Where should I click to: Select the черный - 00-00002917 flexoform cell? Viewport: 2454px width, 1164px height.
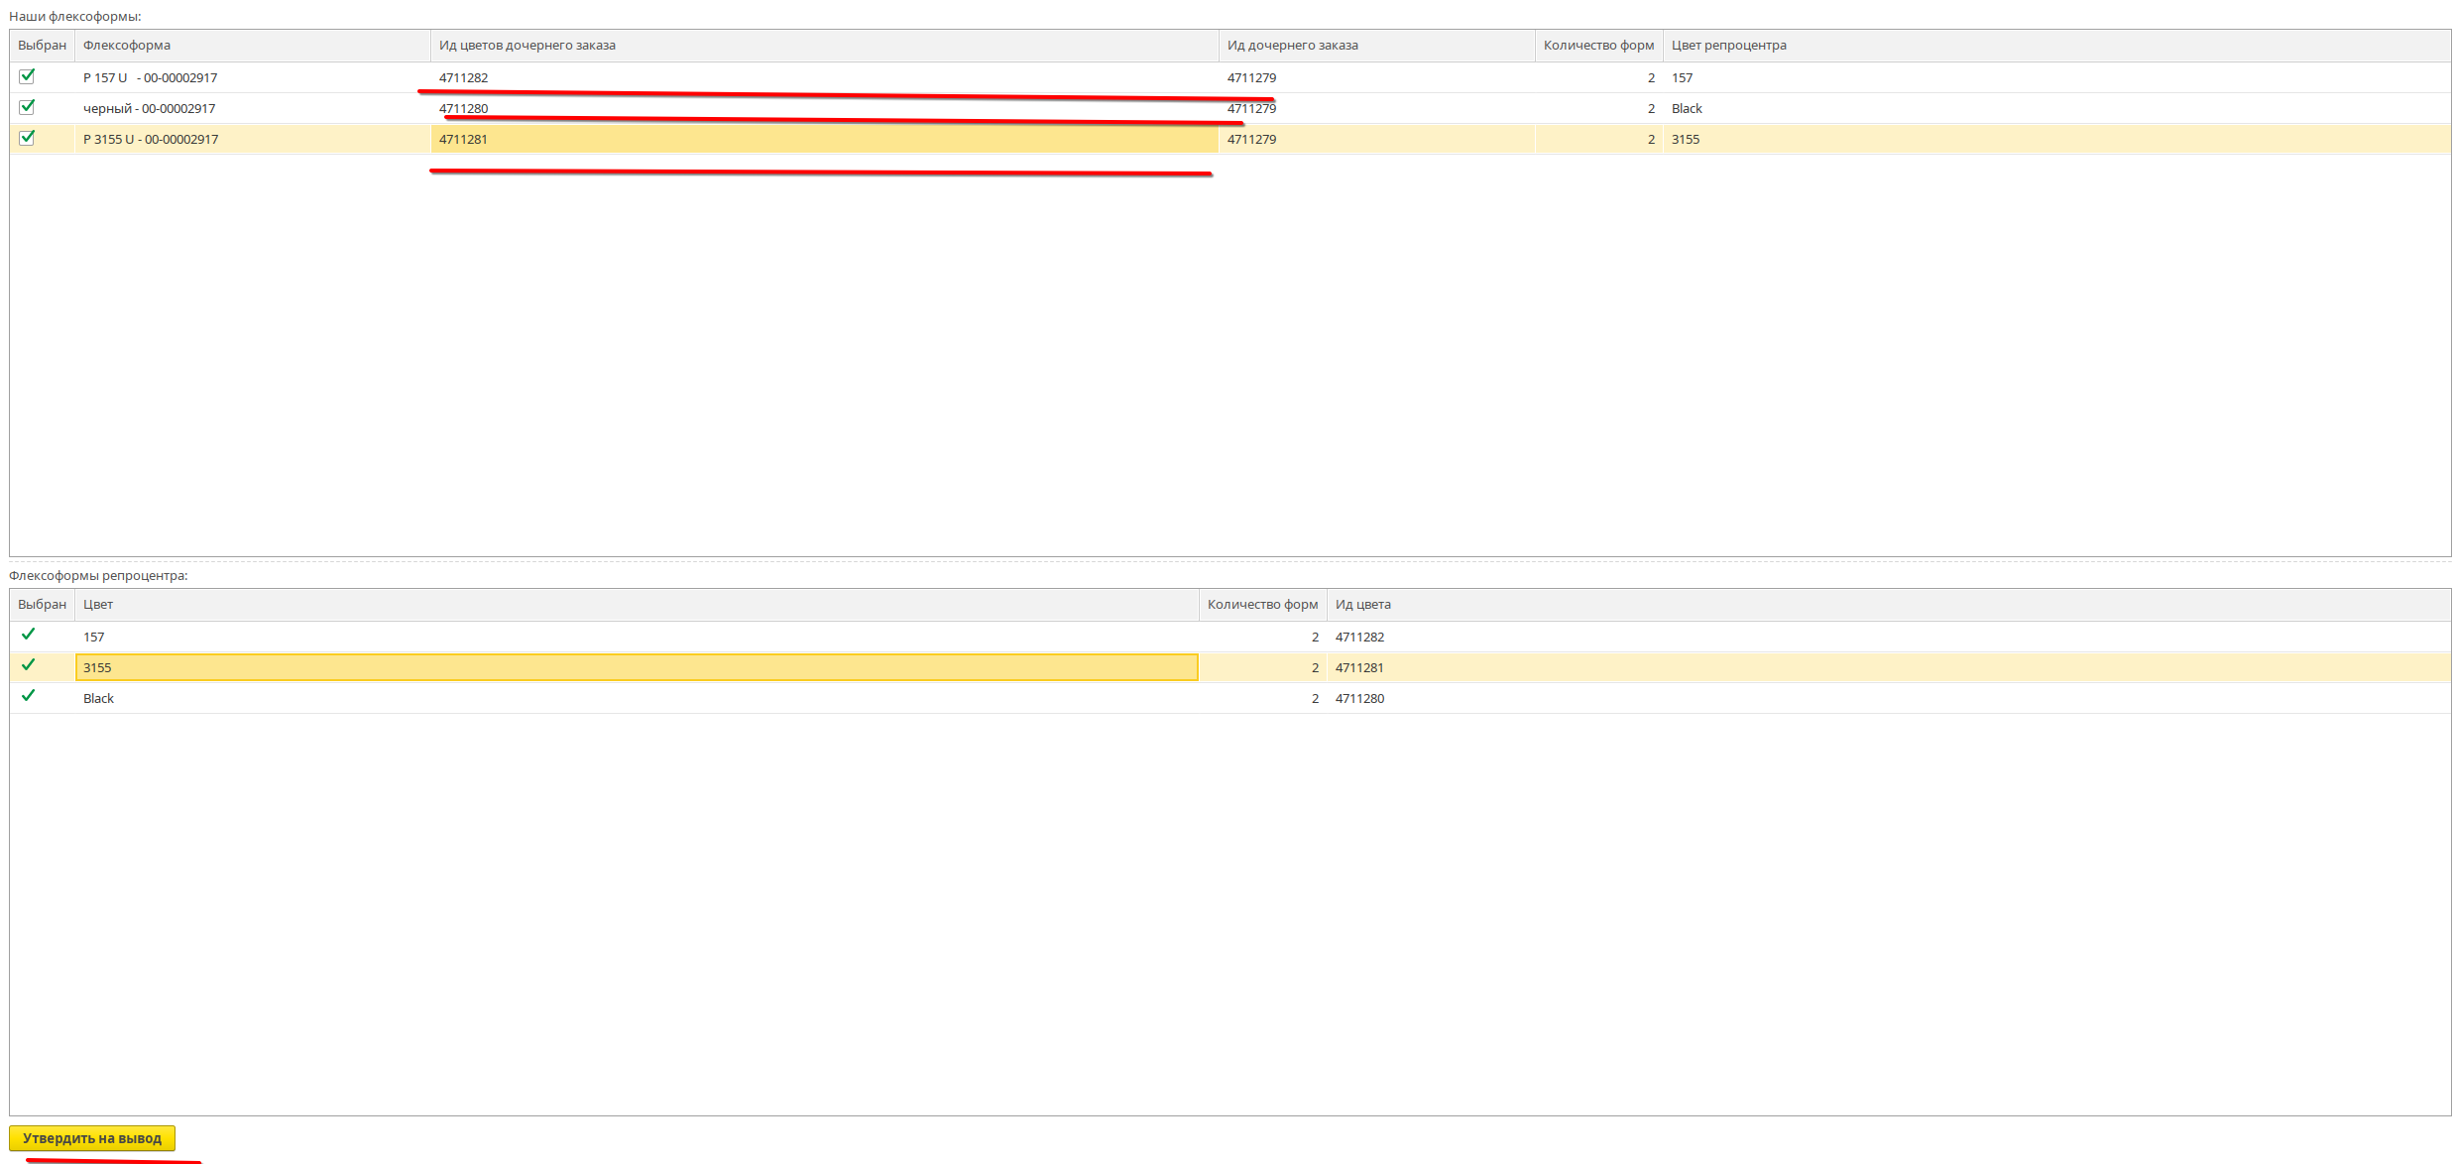pyautogui.click(x=149, y=109)
